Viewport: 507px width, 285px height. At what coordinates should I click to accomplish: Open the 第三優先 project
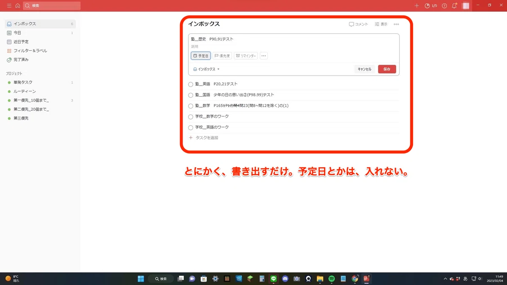(40, 118)
